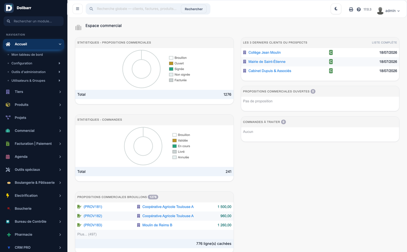Click the Produits box icon
This screenshot has height=252, width=407.
pyautogui.click(x=8, y=105)
